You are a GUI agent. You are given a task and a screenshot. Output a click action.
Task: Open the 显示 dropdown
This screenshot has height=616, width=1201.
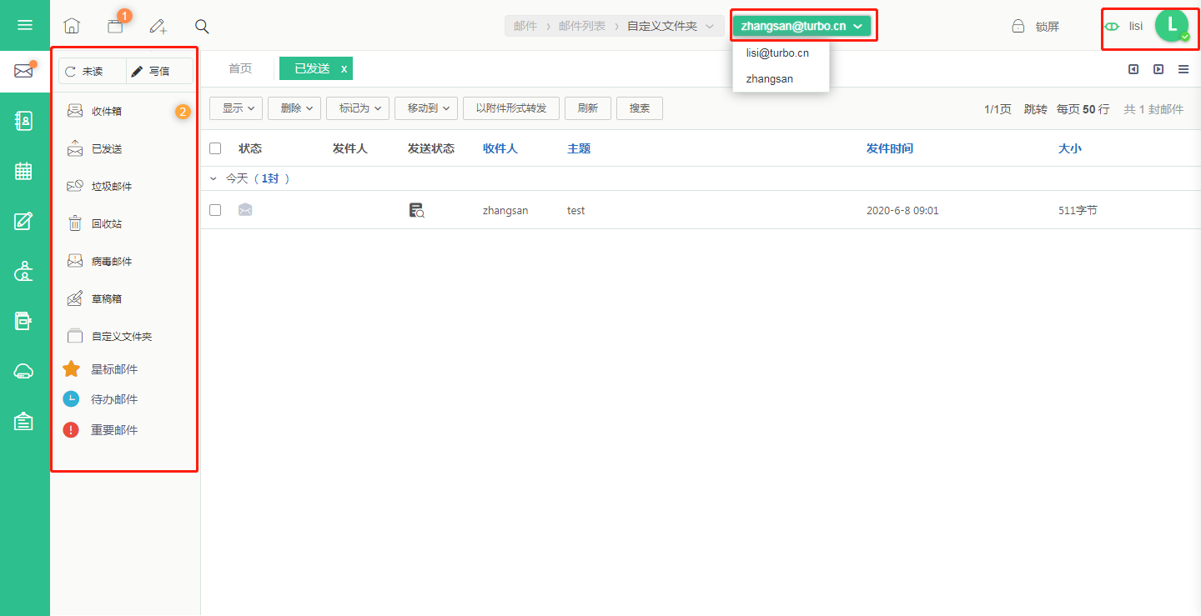coord(236,108)
